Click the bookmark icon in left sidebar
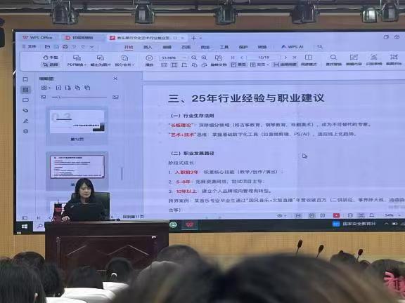This screenshot has width=405, height=303. pos(25,79)
